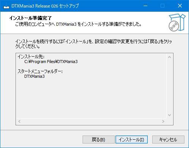
Task: Click the setup box-and-disc wizard image
Action: pyautogui.click(x=177, y=23)
